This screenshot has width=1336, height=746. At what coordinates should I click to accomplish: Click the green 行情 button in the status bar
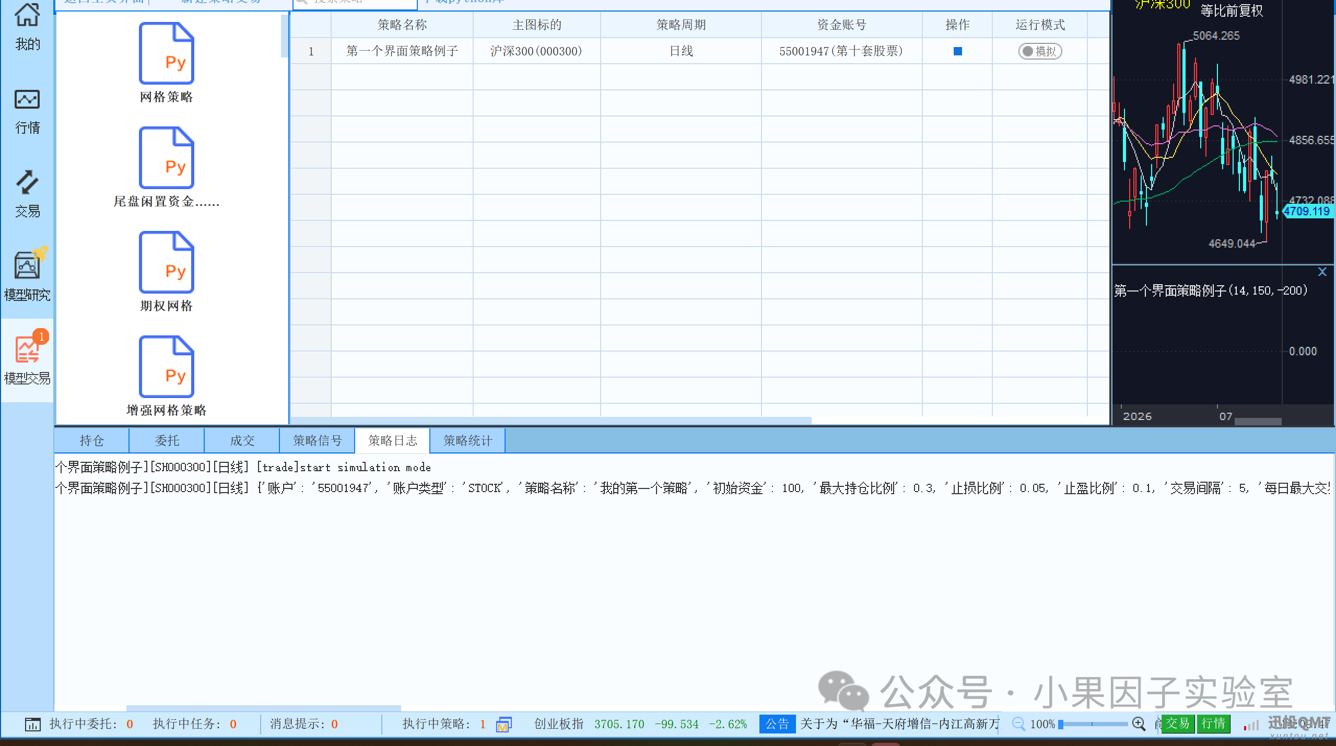(x=1213, y=724)
